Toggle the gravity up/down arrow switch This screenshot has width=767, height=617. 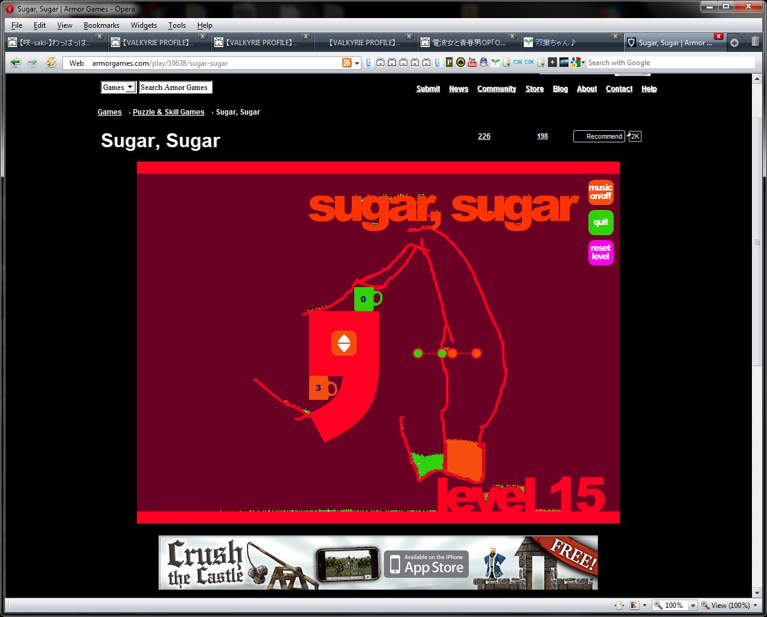click(344, 343)
